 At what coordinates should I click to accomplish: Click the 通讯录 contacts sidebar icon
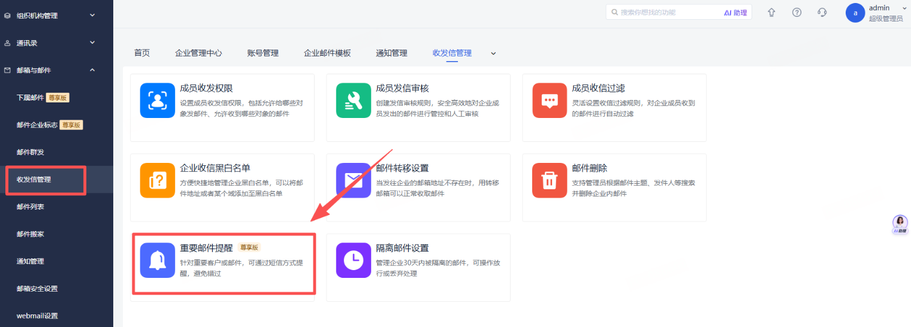pyautogui.click(x=7, y=43)
